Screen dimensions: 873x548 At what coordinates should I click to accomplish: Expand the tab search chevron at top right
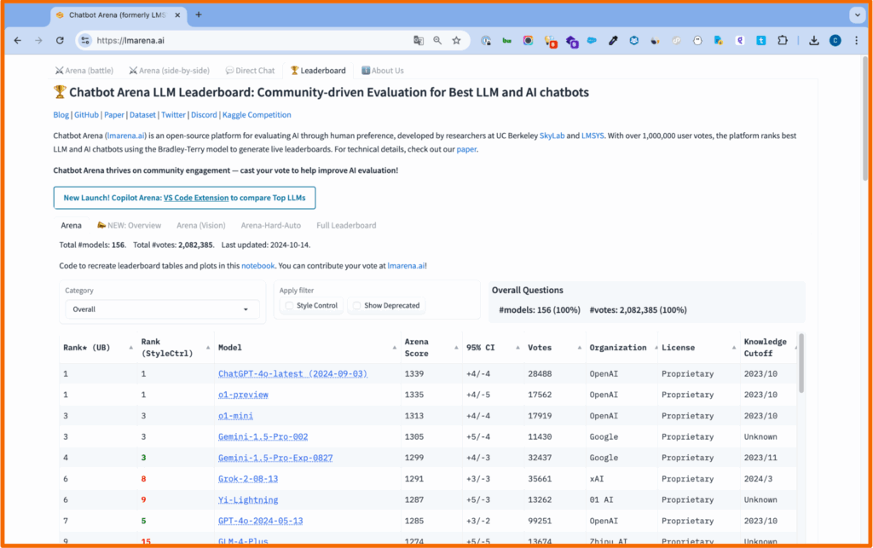coord(856,14)
